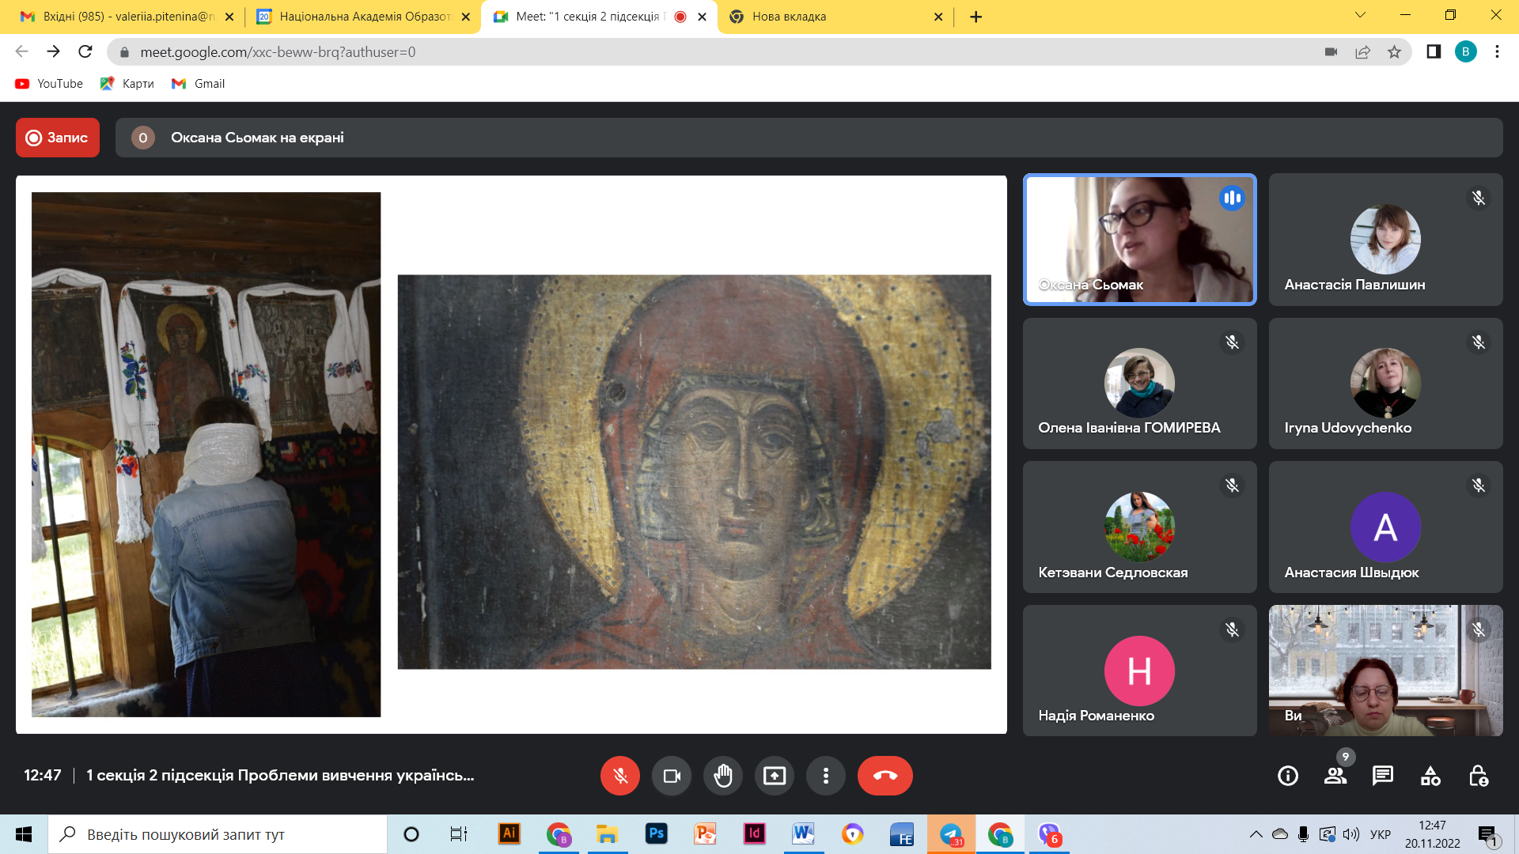Open Gmail bookmark

pyautogui.click(x=199, y=84)
